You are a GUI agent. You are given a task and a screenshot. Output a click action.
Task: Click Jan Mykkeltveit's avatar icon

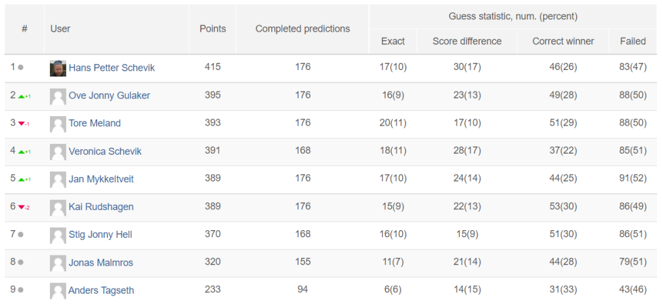point(58,180)
